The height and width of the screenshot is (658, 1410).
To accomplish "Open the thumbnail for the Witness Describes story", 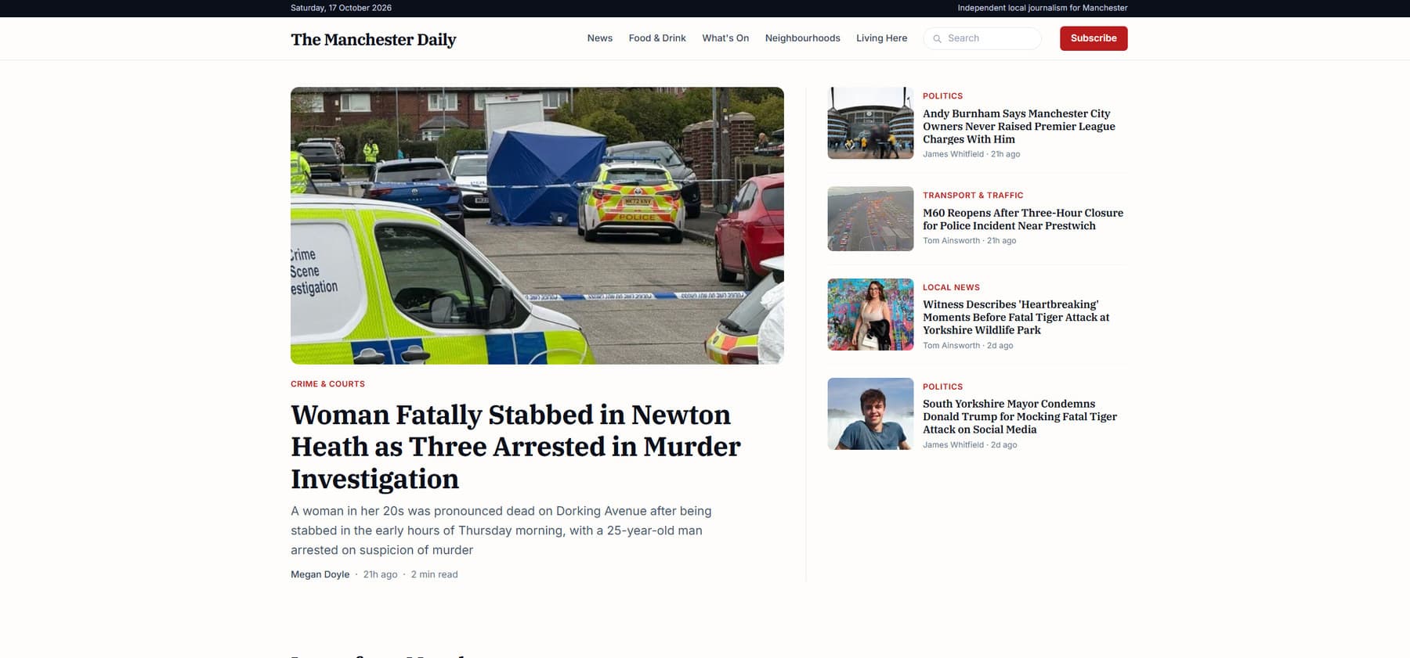I will click(x=870, y=315).
